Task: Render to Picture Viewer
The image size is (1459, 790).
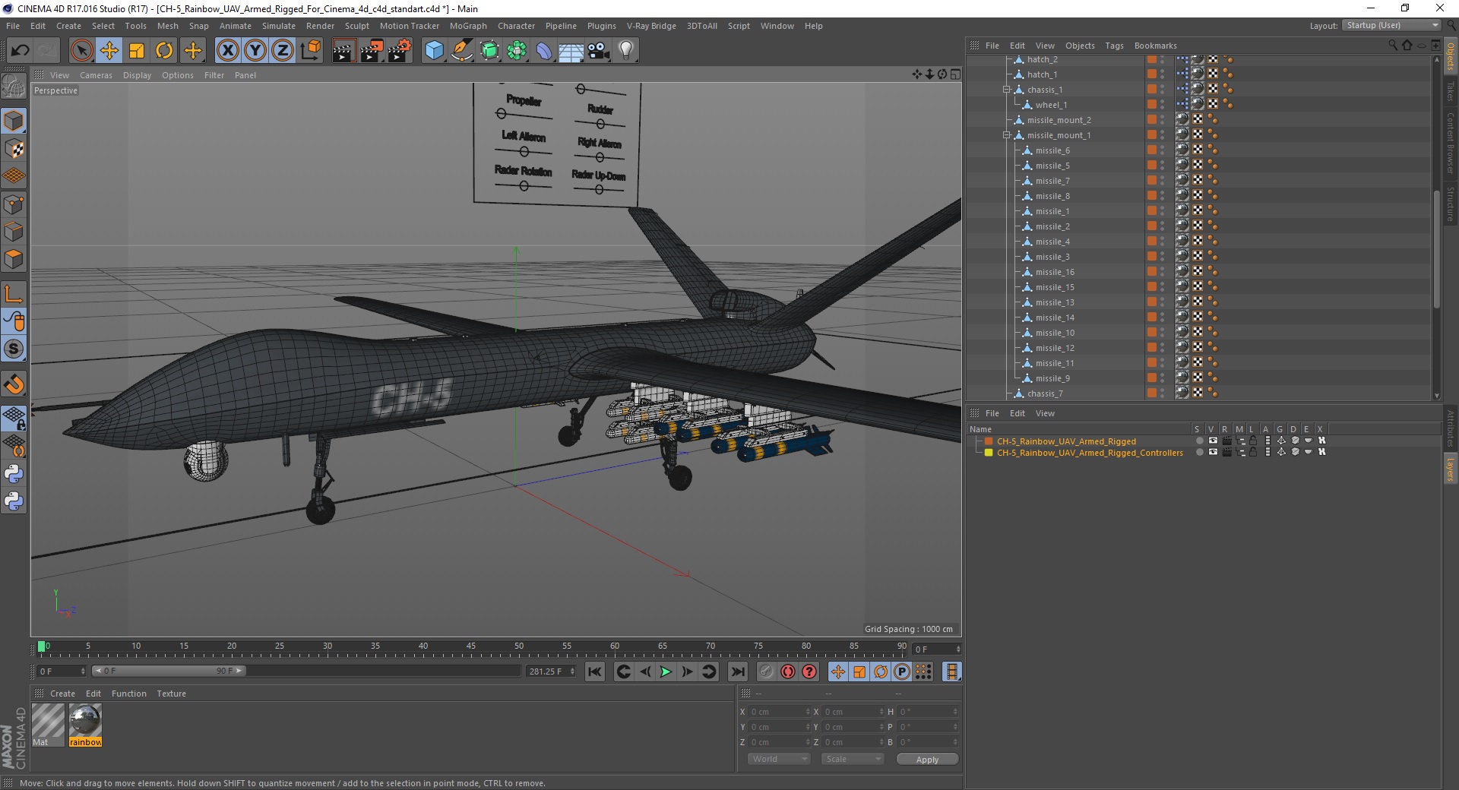Action: coord(372,51)
